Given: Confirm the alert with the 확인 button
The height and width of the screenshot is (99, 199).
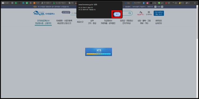Looking at the screenshot, I should point(117,14).
